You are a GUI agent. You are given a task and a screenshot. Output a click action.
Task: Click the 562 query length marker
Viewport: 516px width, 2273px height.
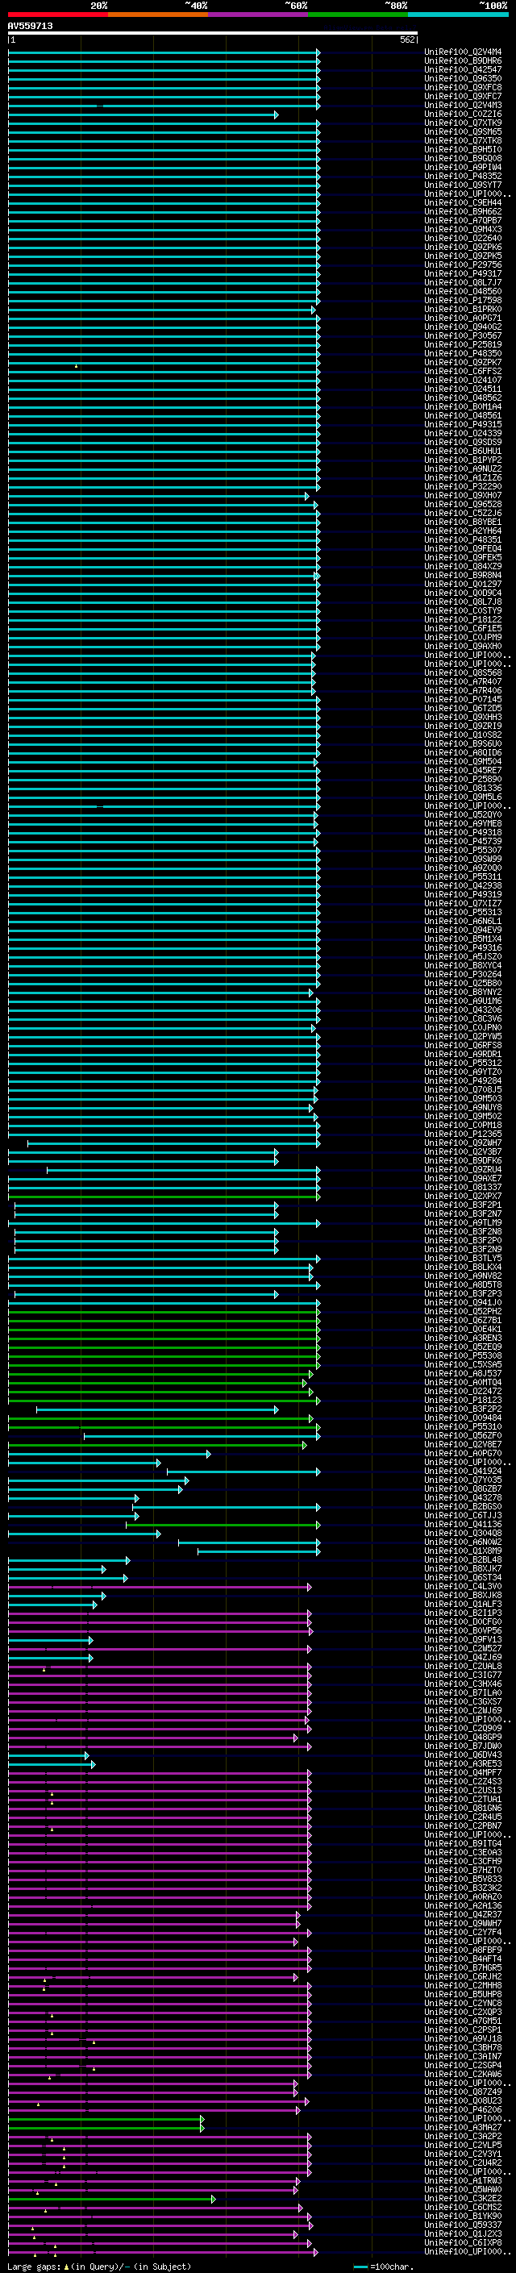pos(406,40)
